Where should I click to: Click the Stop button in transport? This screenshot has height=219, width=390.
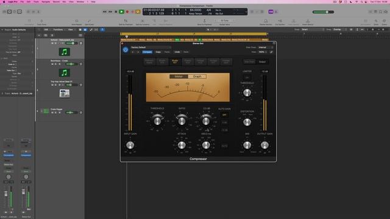click(116, 12)
